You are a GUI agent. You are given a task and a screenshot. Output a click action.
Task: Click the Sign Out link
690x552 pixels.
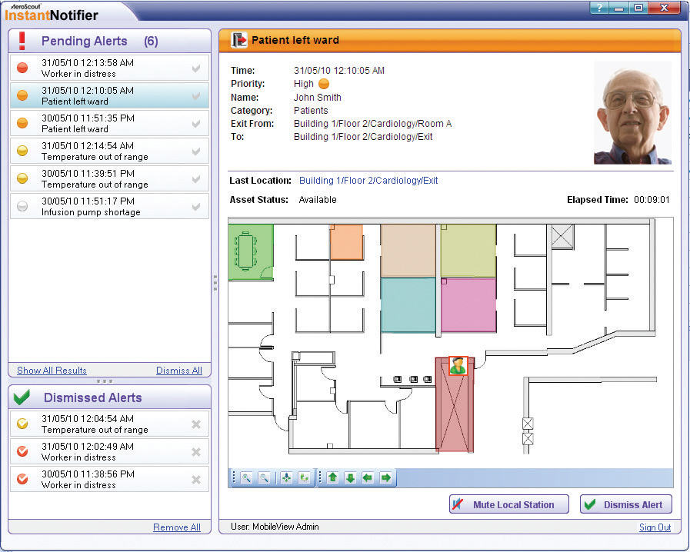point(655,527)
